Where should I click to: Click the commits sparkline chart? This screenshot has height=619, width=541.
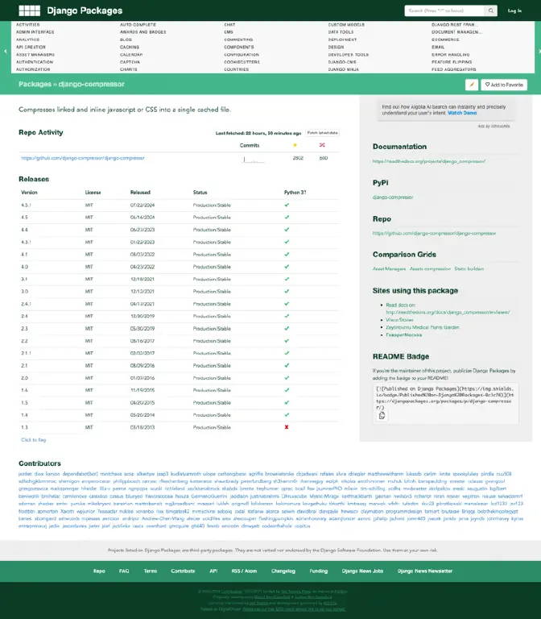(x=254, y=159)
